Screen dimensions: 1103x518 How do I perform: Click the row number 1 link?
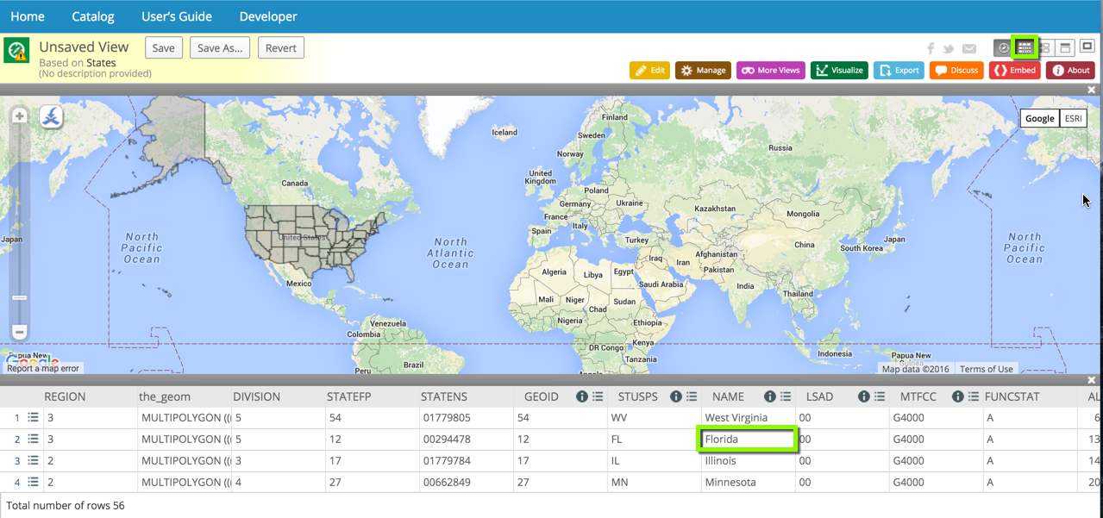16,418
